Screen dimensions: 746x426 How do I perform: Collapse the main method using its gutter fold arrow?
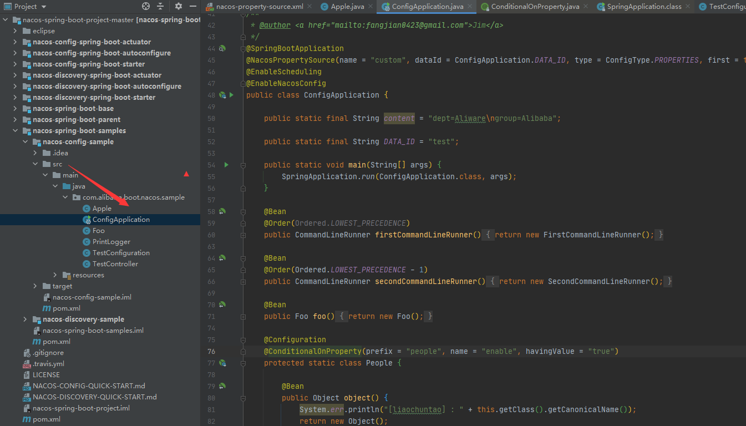(x=242, y=164)
